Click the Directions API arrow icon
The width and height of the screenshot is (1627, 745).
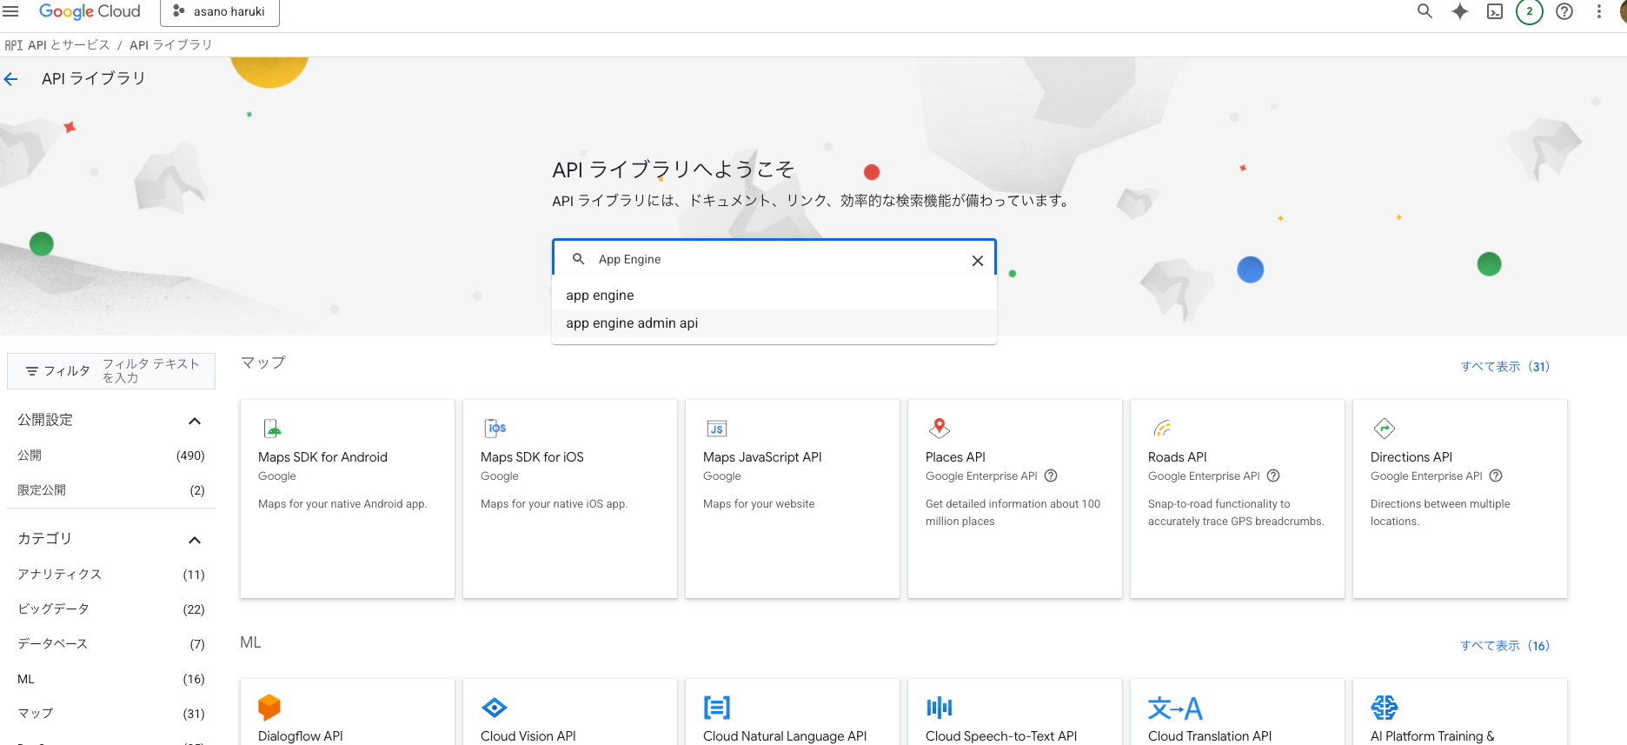click(1385, 429)
